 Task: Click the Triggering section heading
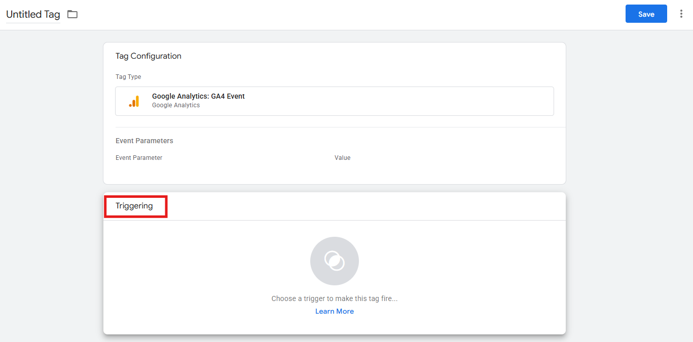click(x=134, y=206)
